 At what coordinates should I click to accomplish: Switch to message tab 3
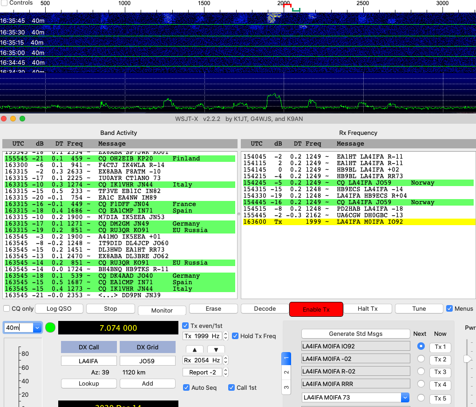point(286,387)
